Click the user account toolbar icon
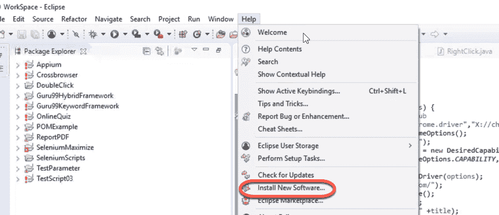The image size is (499, 215). click(51, 34)
